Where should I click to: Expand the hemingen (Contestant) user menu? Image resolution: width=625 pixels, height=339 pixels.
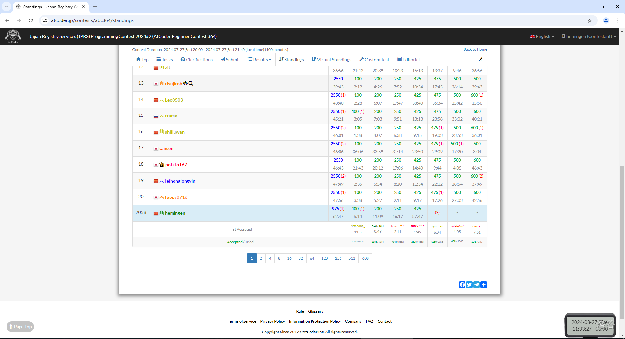coord(589,36)
